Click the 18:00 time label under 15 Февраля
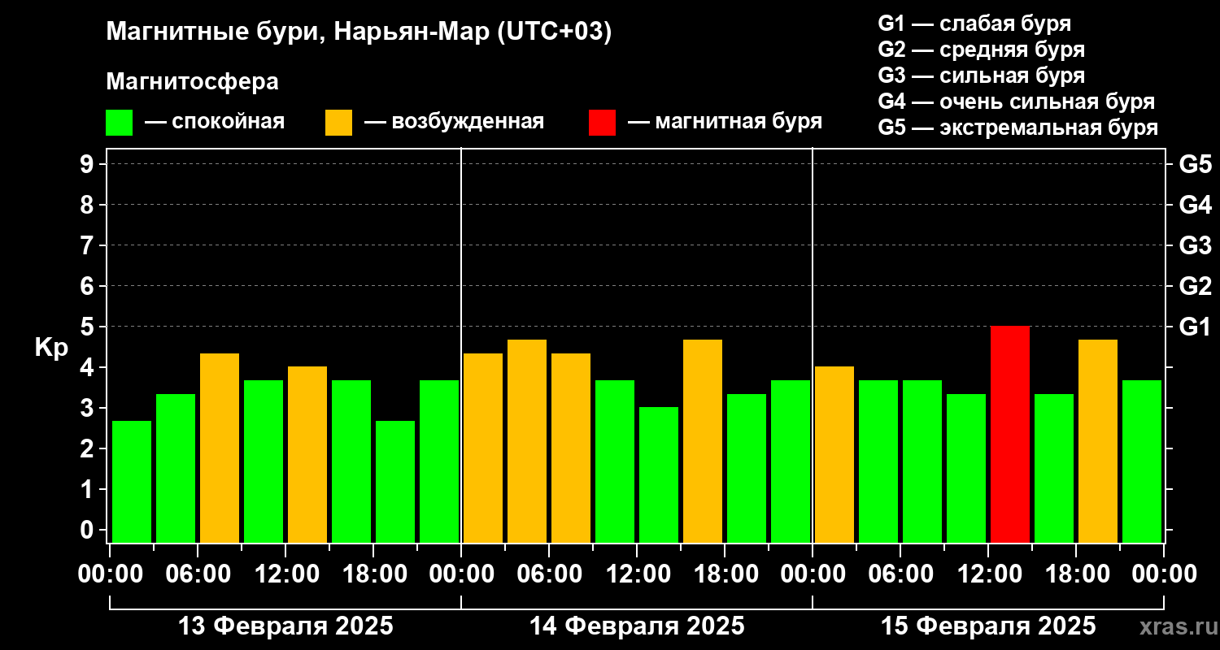The height and width of the screenshot is (650, 1220). 1076,574
